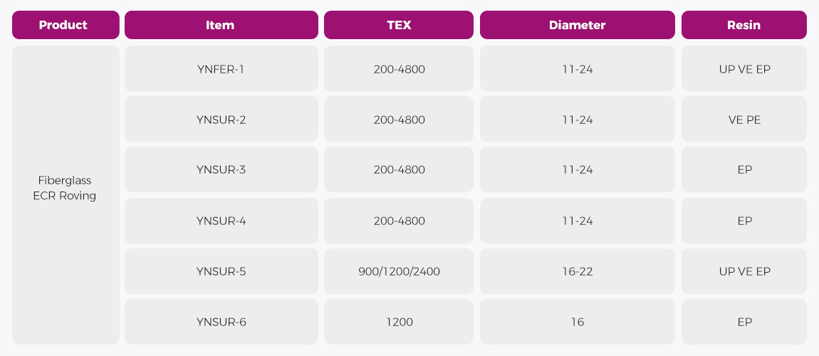Choose the YNSUR-4 item cell

point(221,221)
